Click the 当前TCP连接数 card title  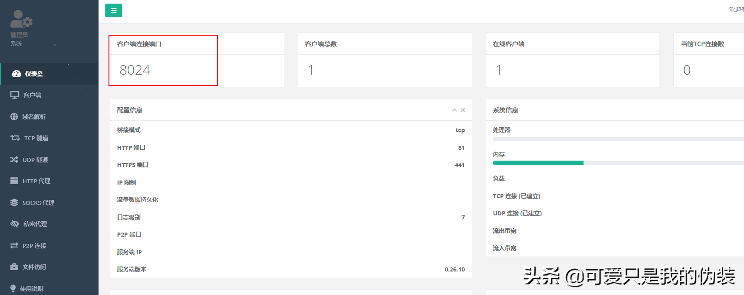[x=702, y=44]
